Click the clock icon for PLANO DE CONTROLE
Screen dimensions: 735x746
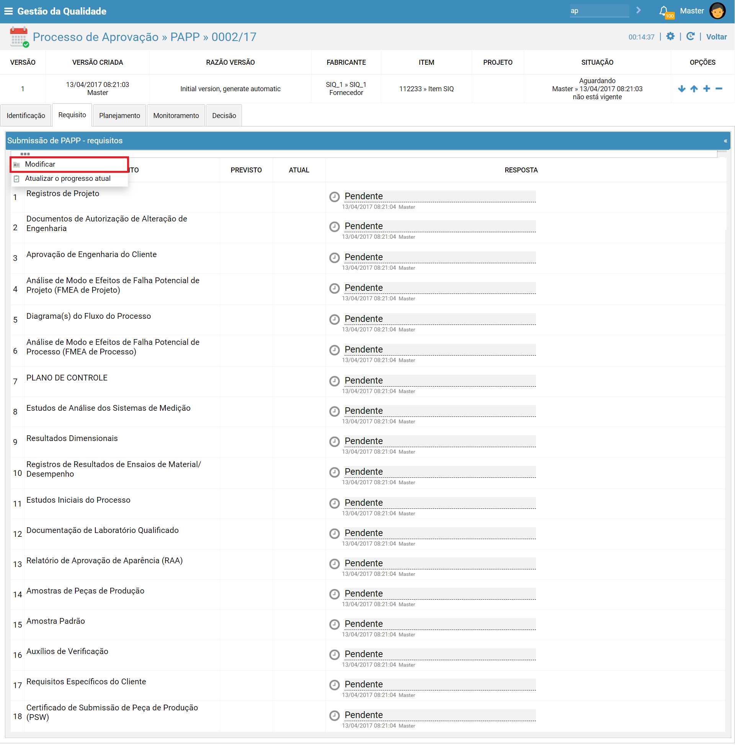[335, 381]
